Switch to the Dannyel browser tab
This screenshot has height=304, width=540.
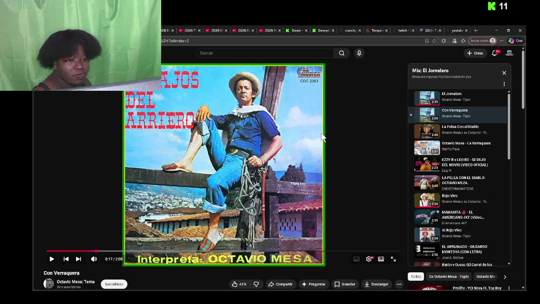324,30
